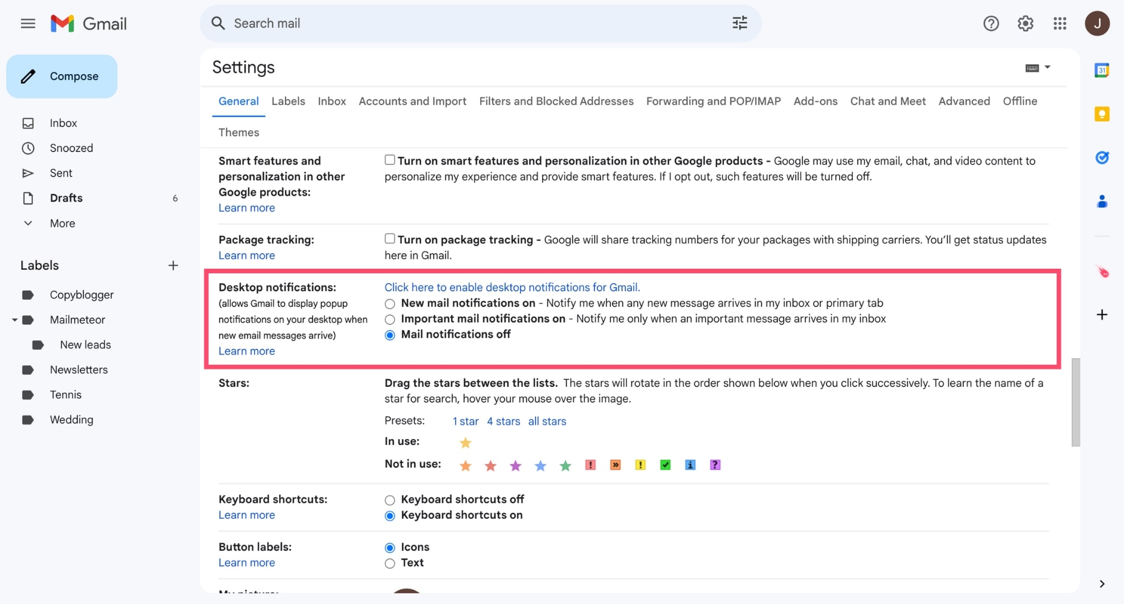Open Google Keep from the side panel
This screenshot has height=604, width=1124.
click(1102, 114)
